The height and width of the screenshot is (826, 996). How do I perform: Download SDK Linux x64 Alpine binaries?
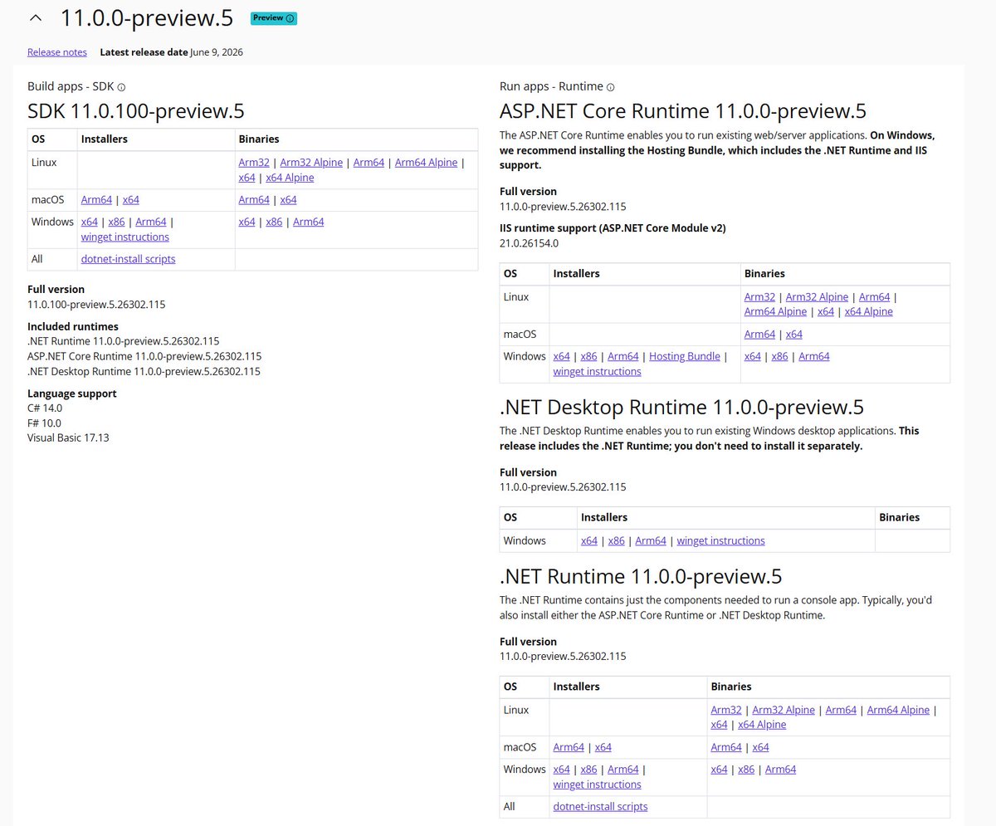click(x=290, y=177)
